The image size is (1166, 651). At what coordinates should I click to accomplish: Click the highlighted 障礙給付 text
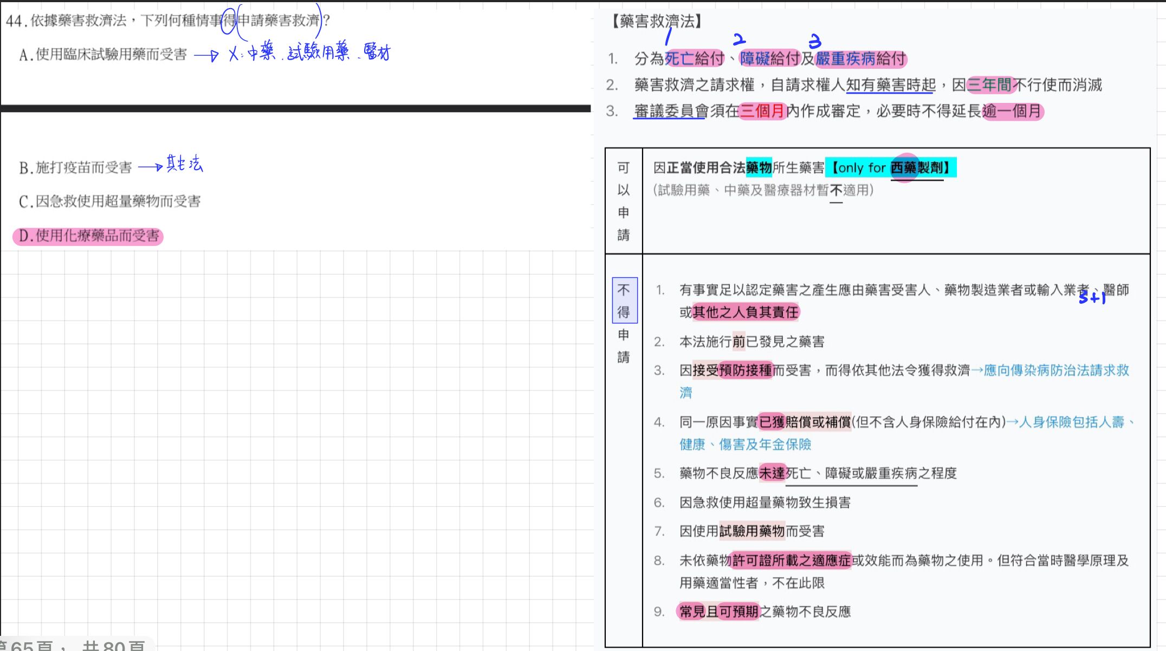point(769,58)
